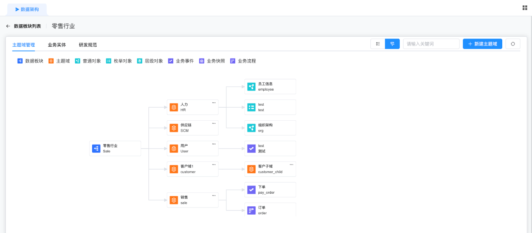Open more options on 供应链 SCM node
Image resolution: width=532 pixels, height=233 pixels.
214,123
